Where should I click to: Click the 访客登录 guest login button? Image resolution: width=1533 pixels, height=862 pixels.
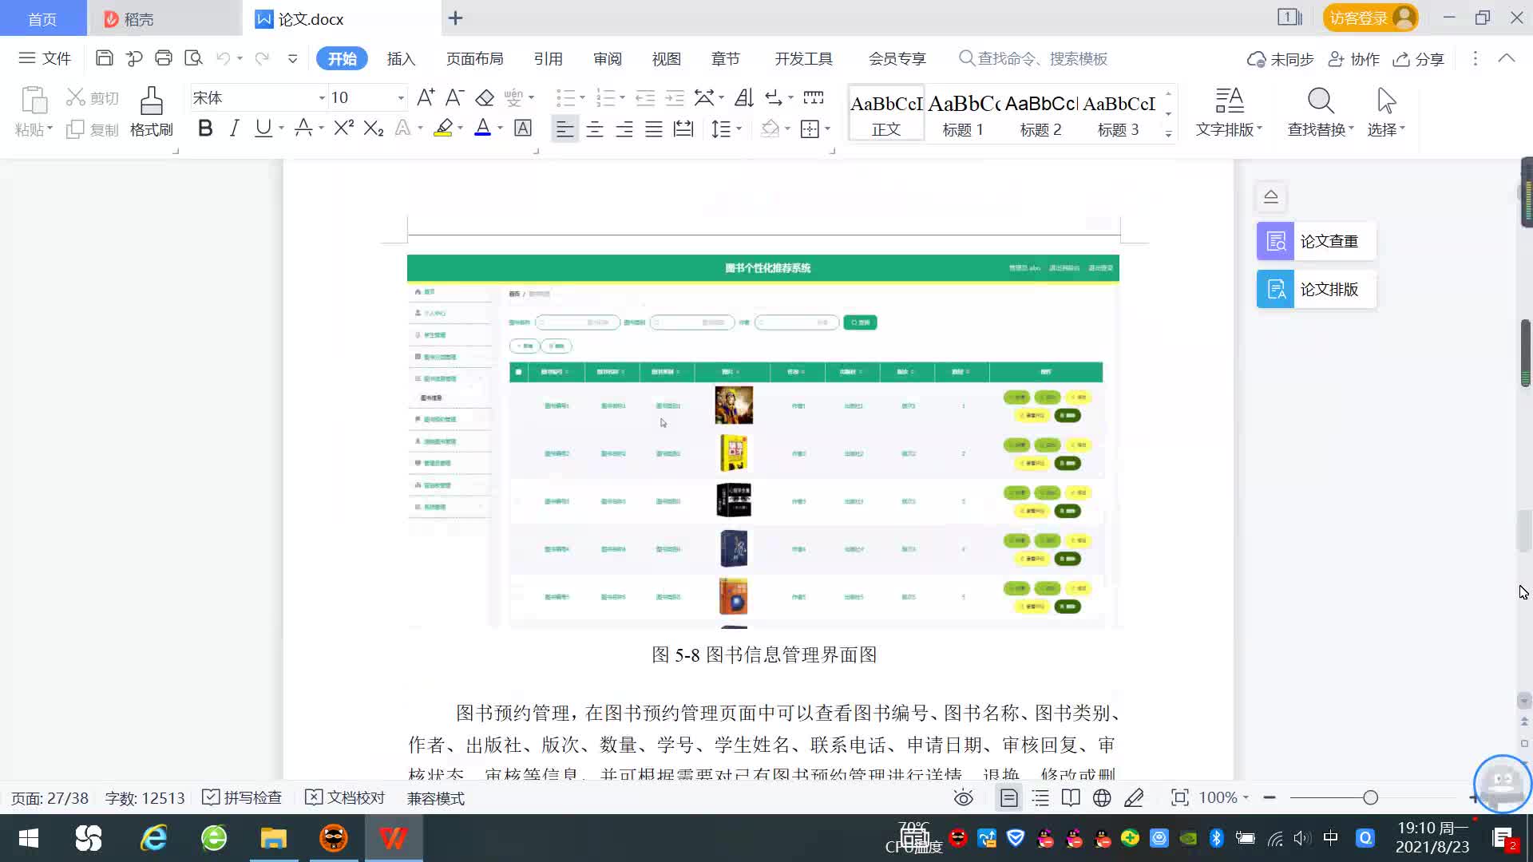tap(1370, 18)
